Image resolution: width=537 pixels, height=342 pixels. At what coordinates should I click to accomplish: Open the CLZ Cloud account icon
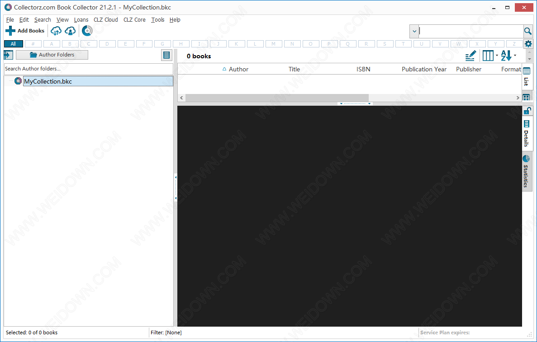(70, 31)
